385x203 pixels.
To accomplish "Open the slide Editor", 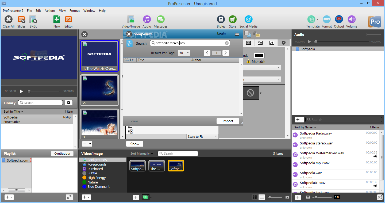I will click(x=68, y=20).
